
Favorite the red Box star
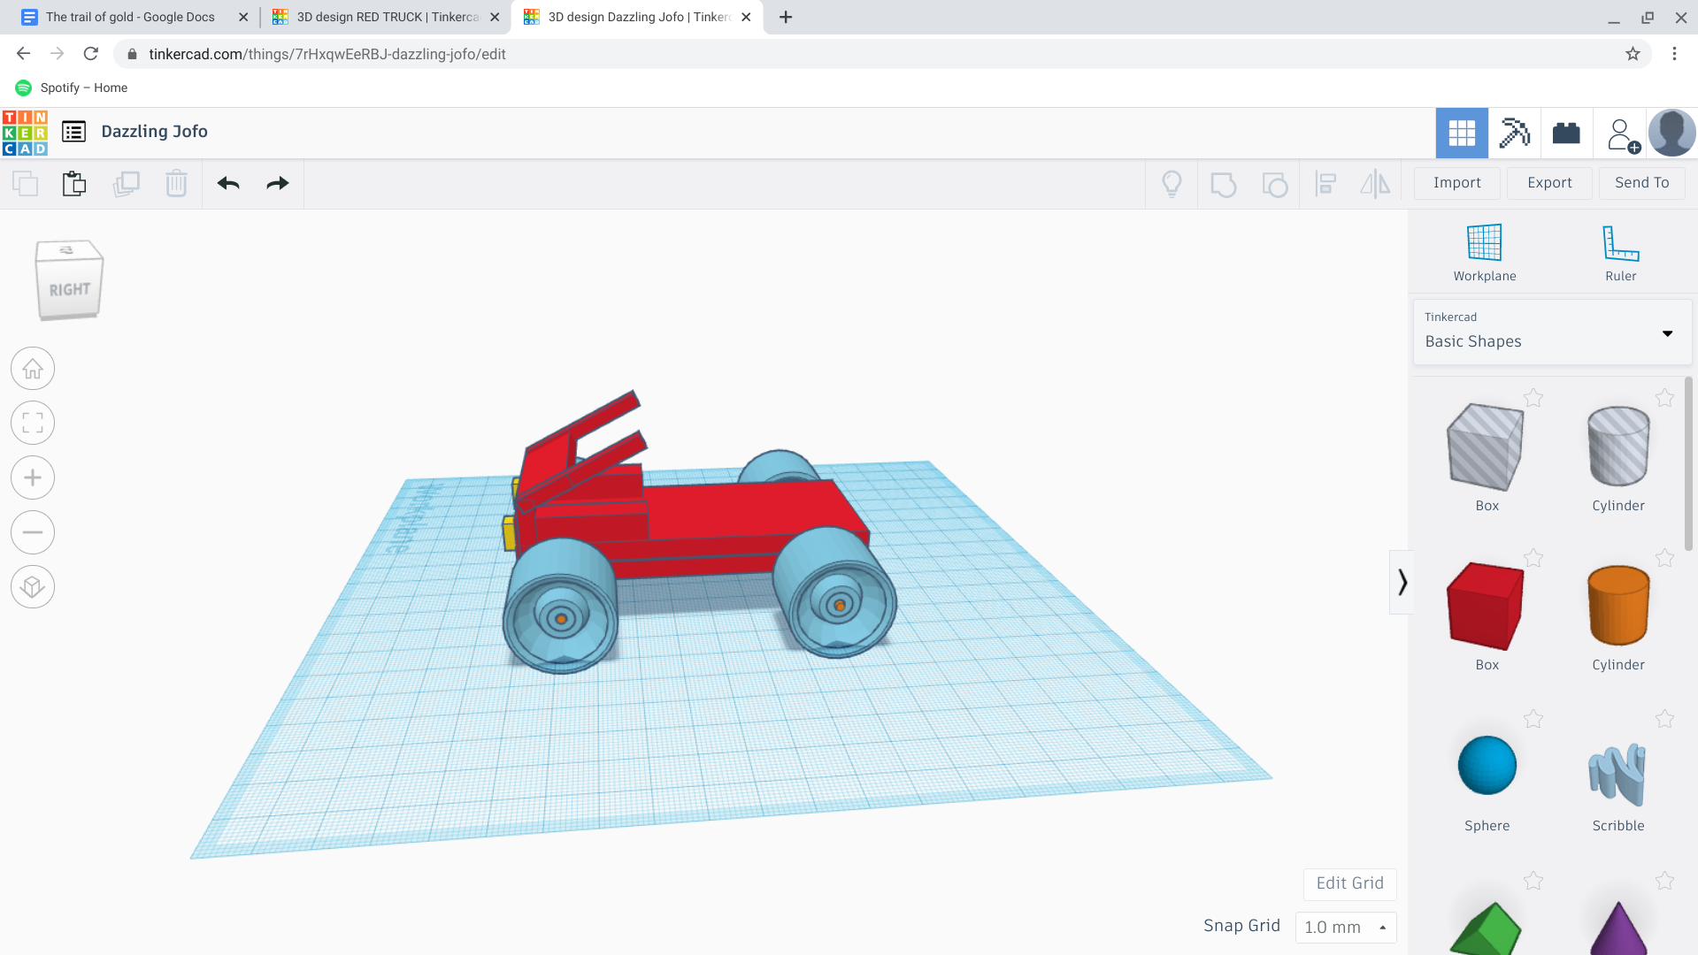pyautogui.click(x=1533, y=559)
